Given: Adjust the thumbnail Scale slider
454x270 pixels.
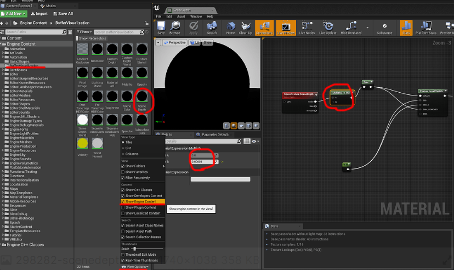Looking at the screenshot, I should (x=135, y=249).
